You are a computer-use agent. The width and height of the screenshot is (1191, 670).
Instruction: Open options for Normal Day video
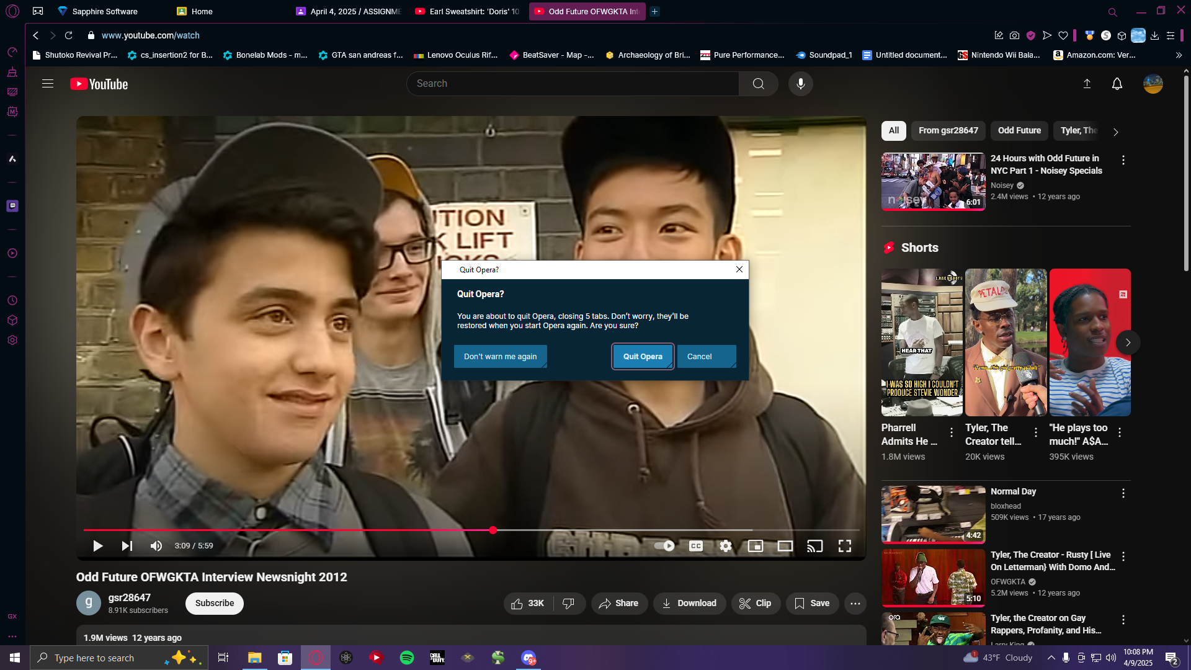pos(1123,493)
